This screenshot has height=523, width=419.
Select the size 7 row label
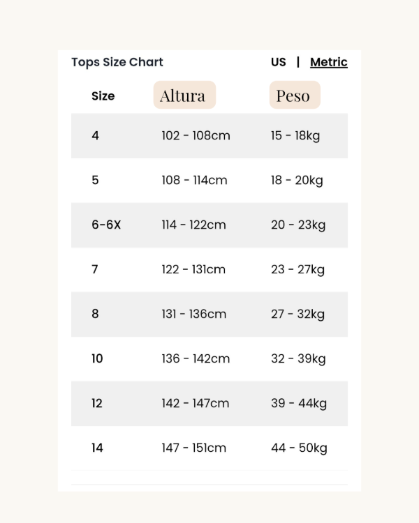point(96,270)
